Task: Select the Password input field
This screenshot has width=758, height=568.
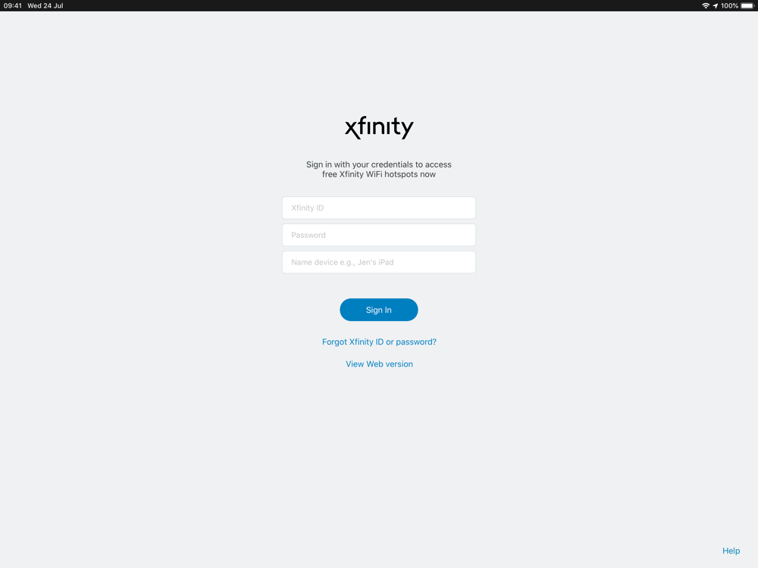Action: point(379,235)
